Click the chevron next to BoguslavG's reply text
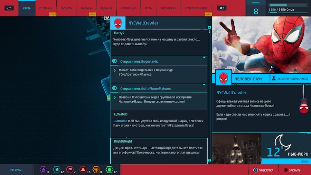The image size is (311, 175). click(x=114, y=71)
